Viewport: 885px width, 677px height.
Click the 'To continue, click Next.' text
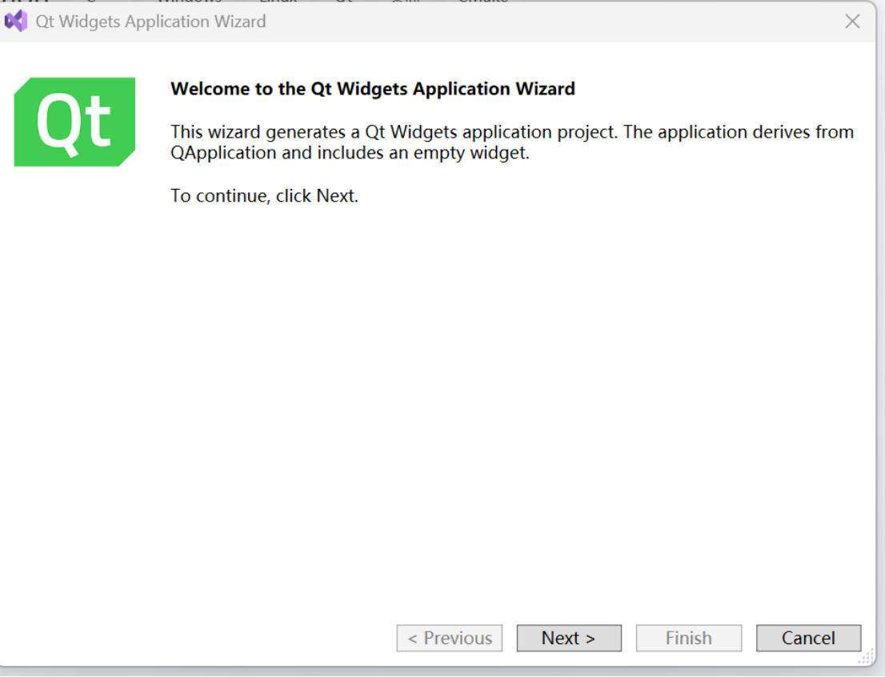[264, 196]
